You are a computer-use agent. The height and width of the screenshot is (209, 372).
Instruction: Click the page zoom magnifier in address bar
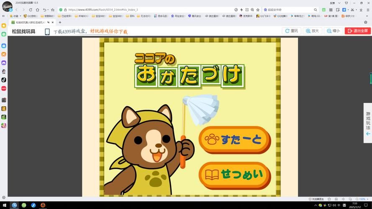point(252,10)
